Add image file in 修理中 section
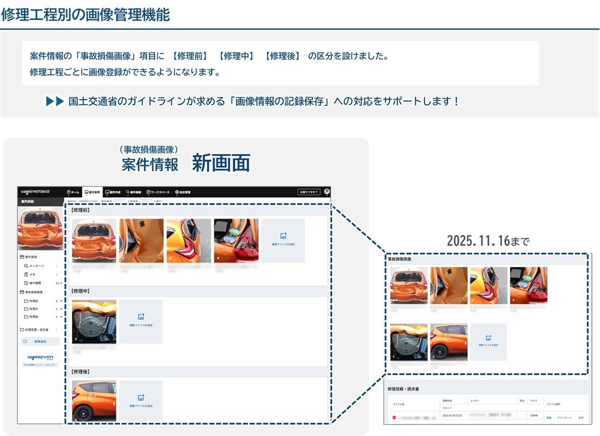 pos(141,321)
